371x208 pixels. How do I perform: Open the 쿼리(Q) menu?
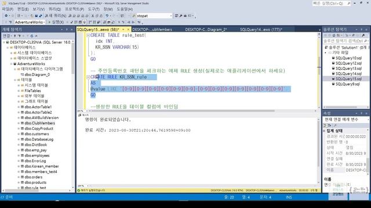tap(54, 9)
